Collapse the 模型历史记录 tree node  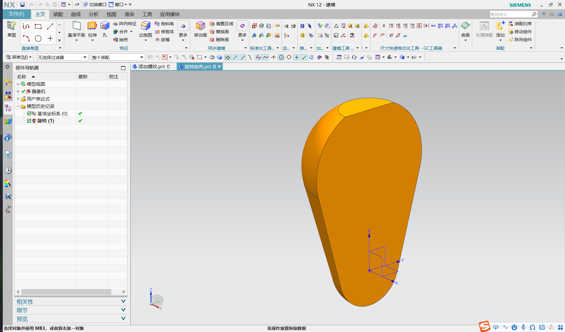coord(18,106)
